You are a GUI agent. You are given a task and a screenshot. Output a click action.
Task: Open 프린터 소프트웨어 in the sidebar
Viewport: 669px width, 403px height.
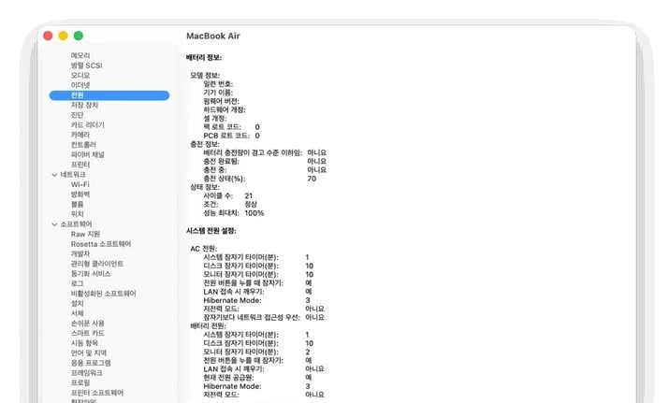tap(97, 393)
